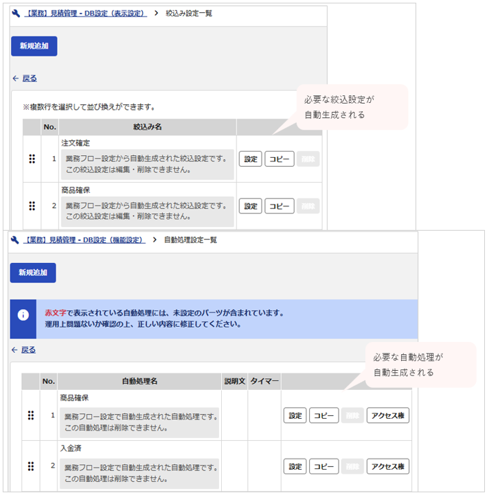Screen dimensions: 489x495
Task: Select 入金済 auto-process name text
Action: (71, 448)
